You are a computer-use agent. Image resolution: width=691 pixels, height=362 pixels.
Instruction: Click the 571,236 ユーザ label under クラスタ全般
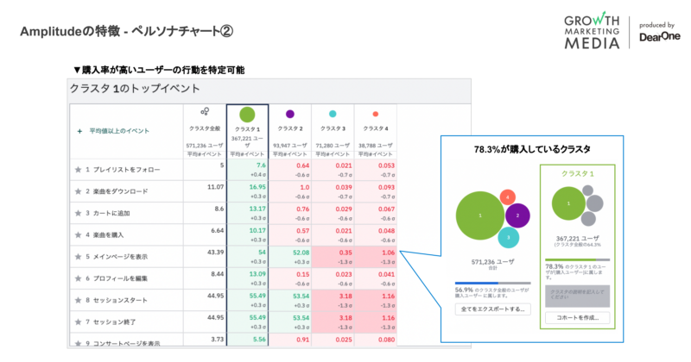(205, 146)
